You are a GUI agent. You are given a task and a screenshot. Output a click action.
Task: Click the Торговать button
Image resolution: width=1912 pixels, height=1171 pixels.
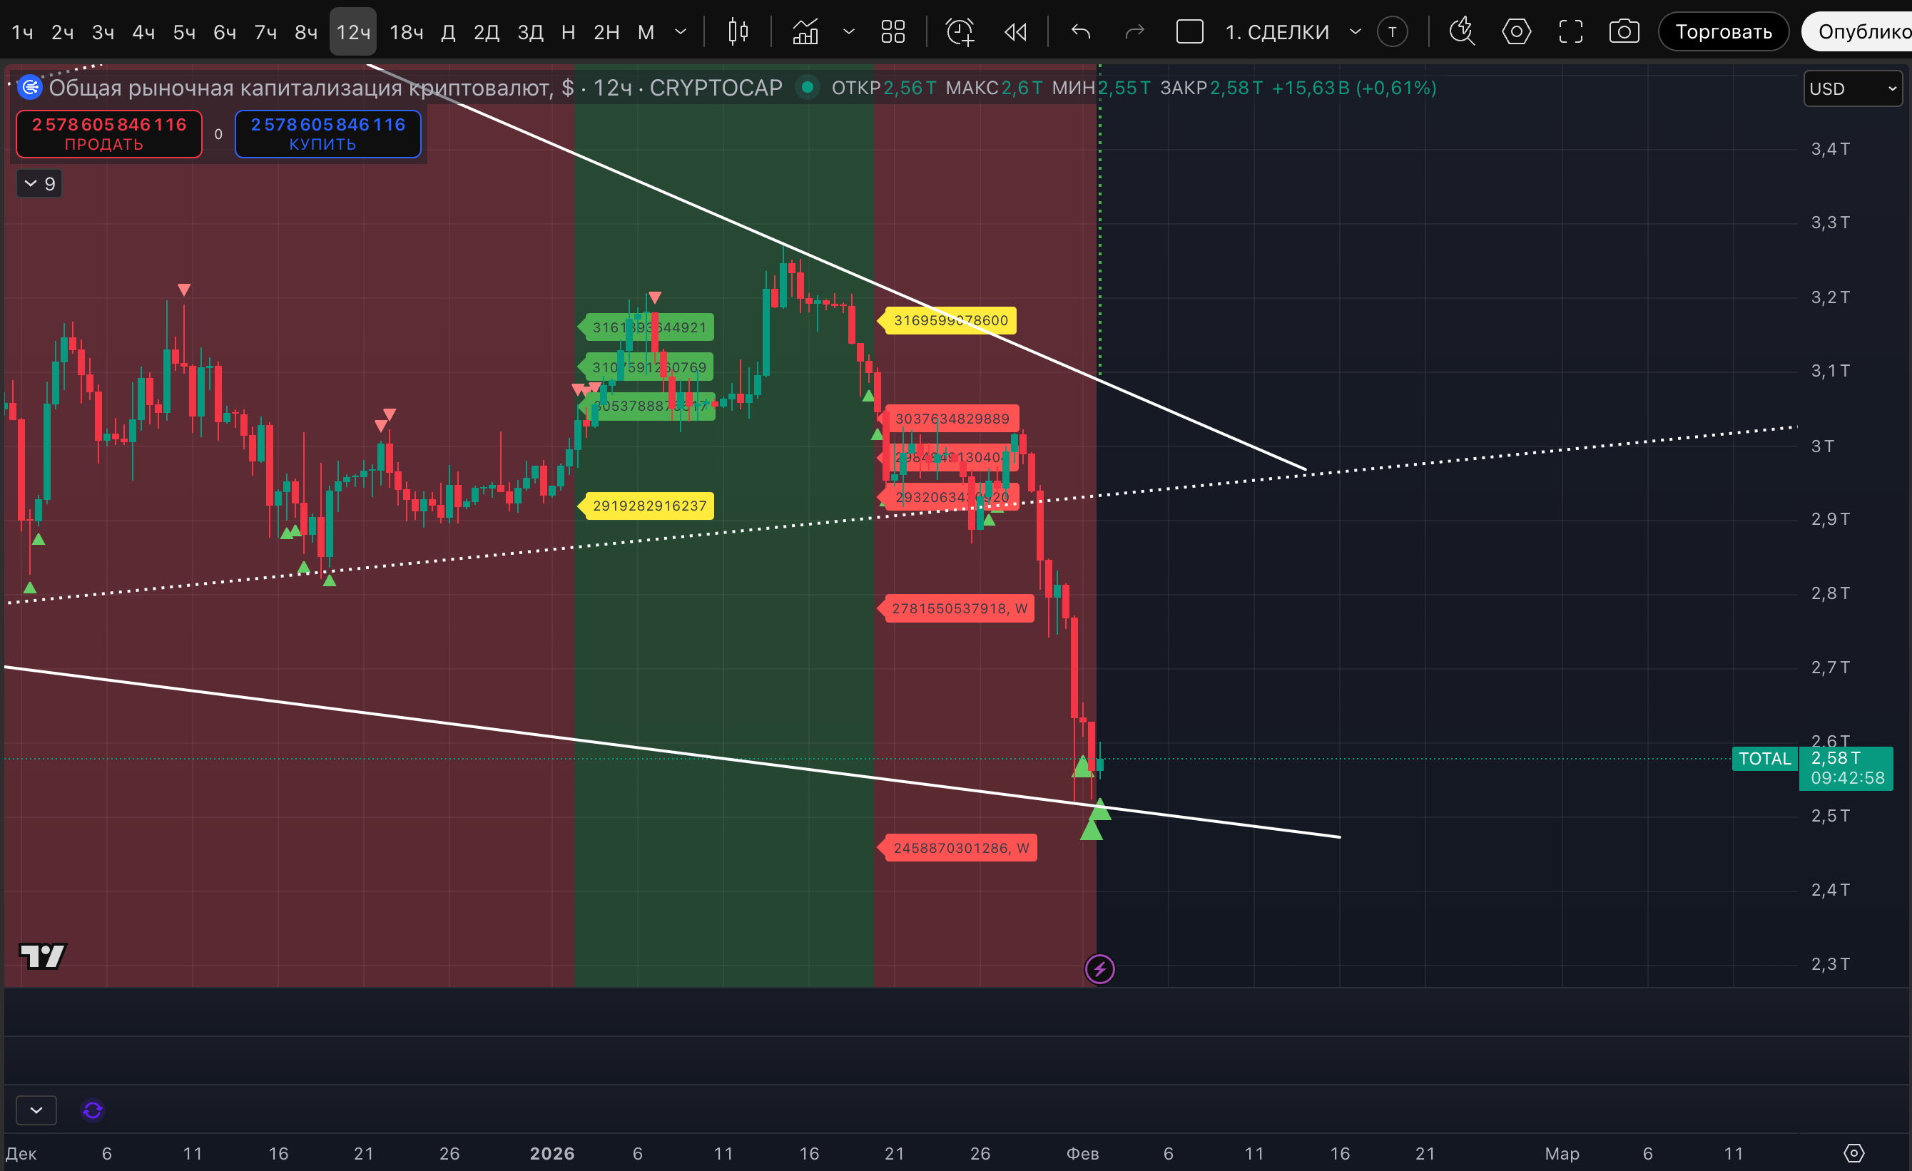pos(1723,32)
